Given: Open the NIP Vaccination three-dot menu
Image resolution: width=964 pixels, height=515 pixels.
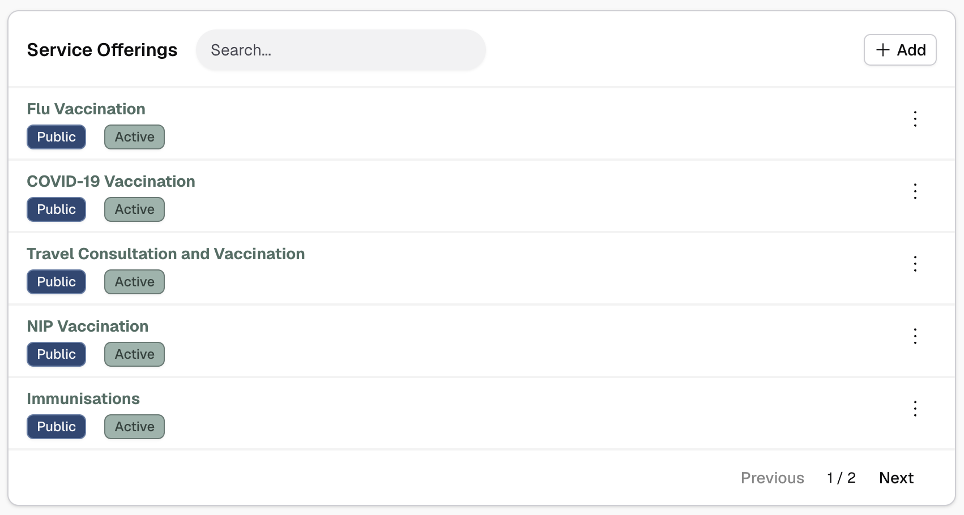Looking at the screenshot, I should click(915, 336).
